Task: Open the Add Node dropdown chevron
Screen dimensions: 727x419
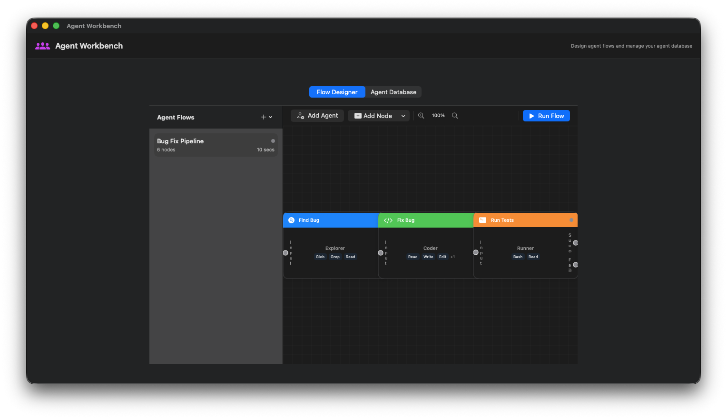Action: tap(403, 115)
